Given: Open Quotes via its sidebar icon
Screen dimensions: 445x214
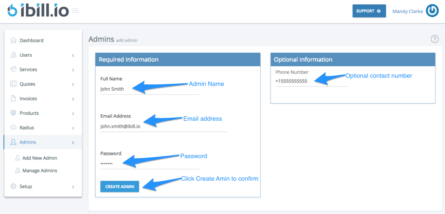Looking at the screenshot, I should [x=13, y=84].
